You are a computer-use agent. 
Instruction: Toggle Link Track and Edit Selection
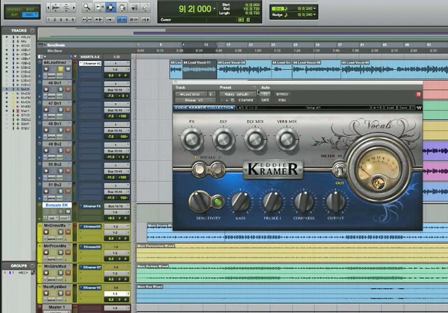click(133, 20)
